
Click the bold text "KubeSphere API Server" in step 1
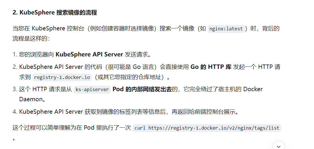pos(89,54)
